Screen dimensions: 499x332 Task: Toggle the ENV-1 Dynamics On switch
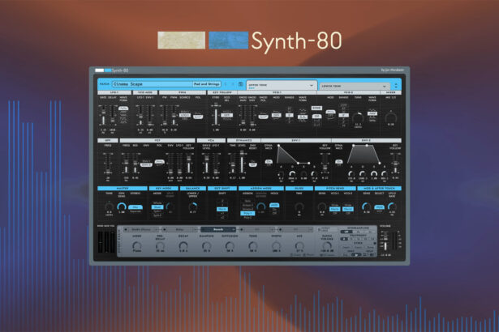pos(269,162)
